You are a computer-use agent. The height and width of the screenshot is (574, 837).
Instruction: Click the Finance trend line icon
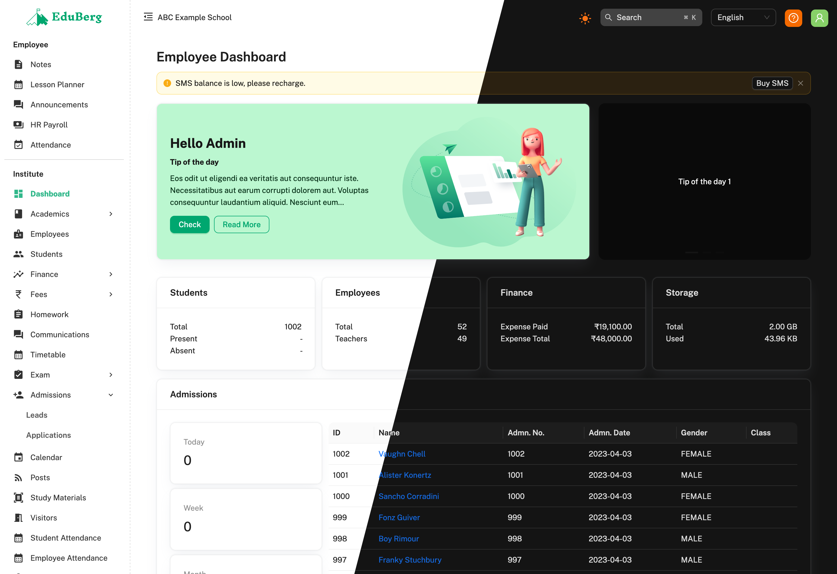[x=18, y=274]
